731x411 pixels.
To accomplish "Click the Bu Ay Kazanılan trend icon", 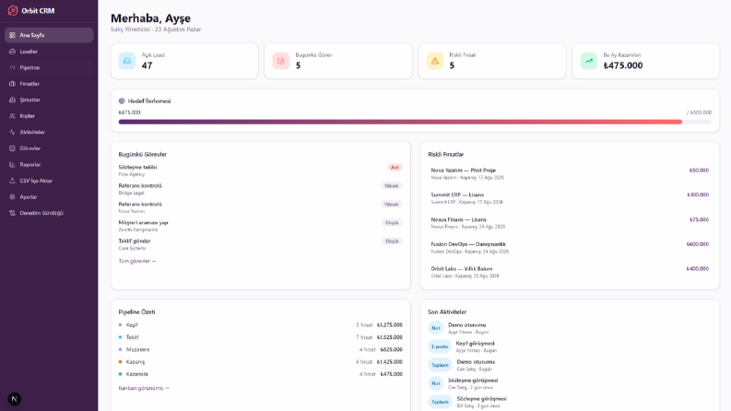I will tap(589, 61).
